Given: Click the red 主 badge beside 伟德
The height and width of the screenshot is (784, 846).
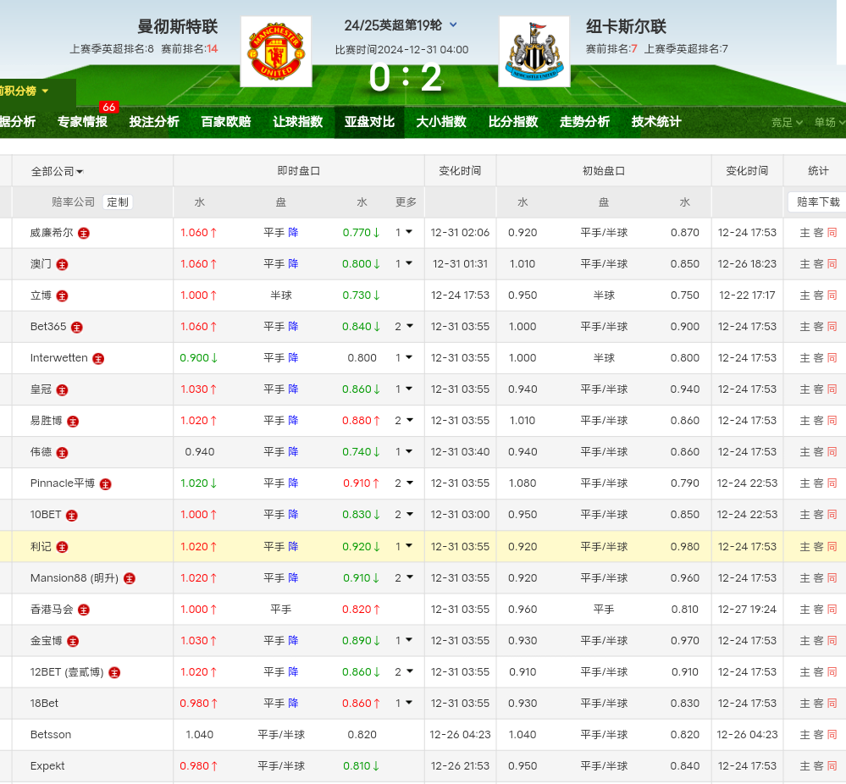Looking at the screenshot, I should point(63,452).
